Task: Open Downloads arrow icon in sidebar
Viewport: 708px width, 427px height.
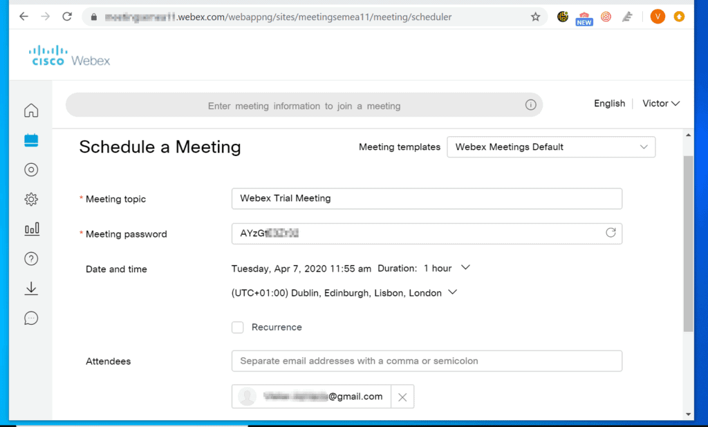Action: click(31, 288)
